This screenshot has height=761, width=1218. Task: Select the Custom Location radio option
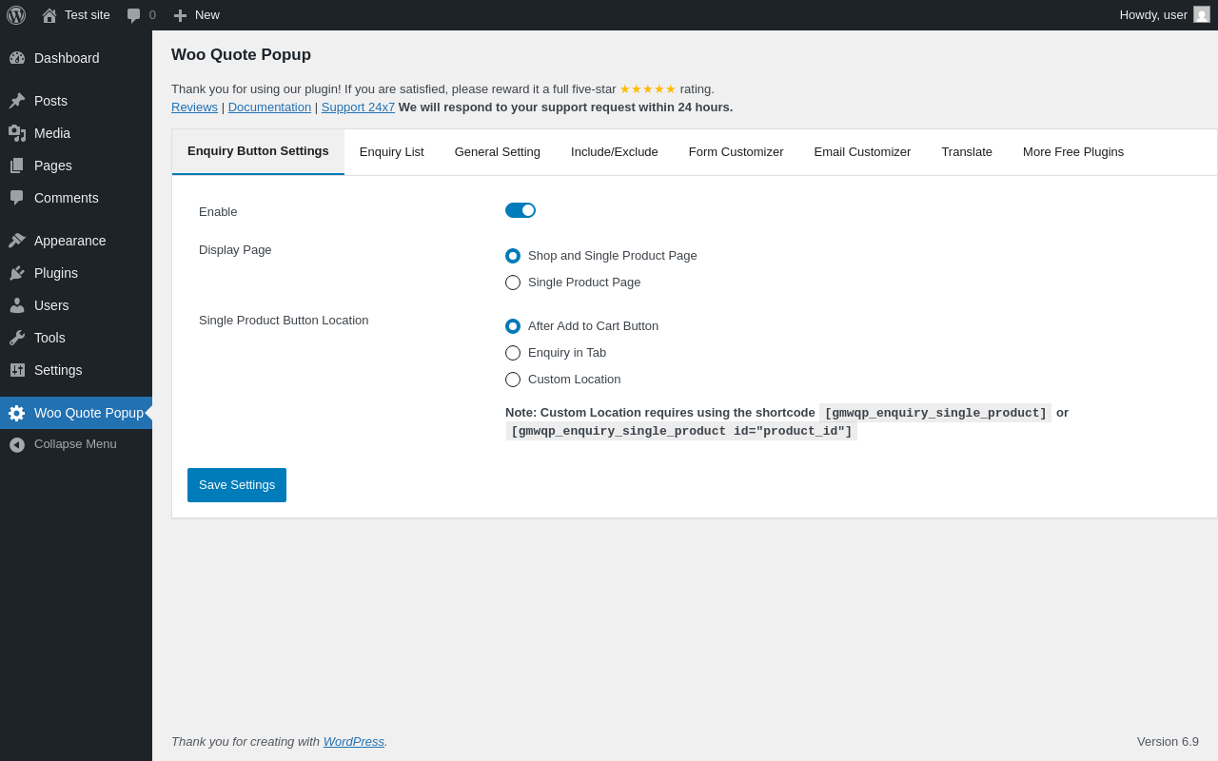[513, 380]
